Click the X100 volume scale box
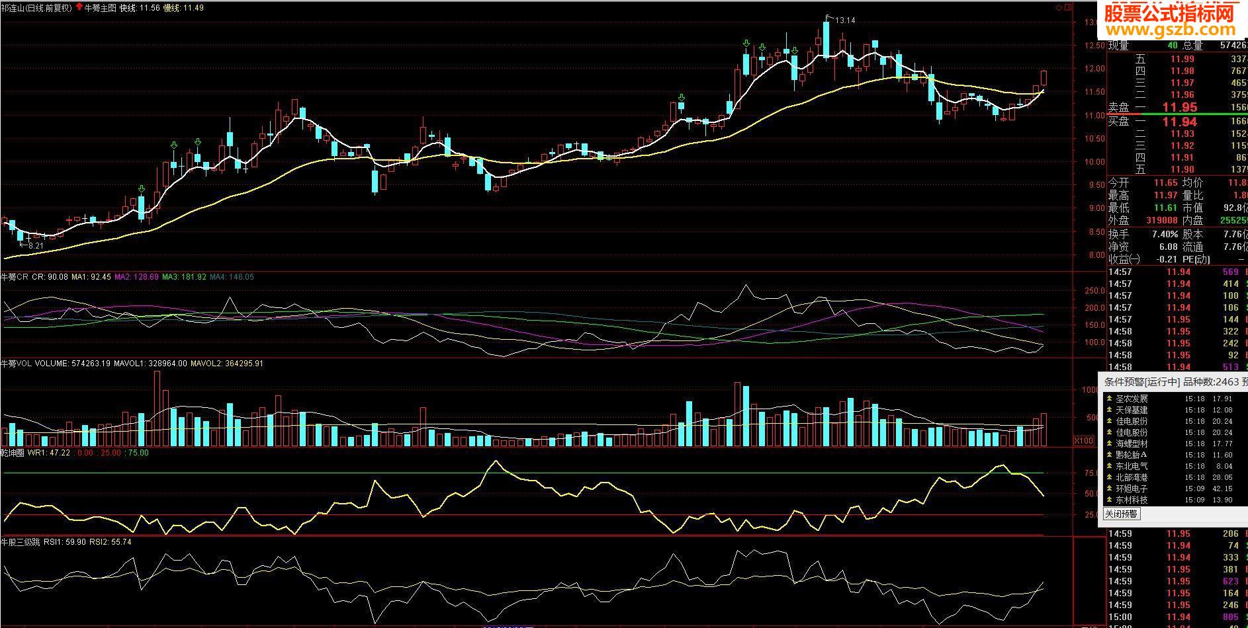This screenshot has width=1248, height=628. [x=1084, y=440]
